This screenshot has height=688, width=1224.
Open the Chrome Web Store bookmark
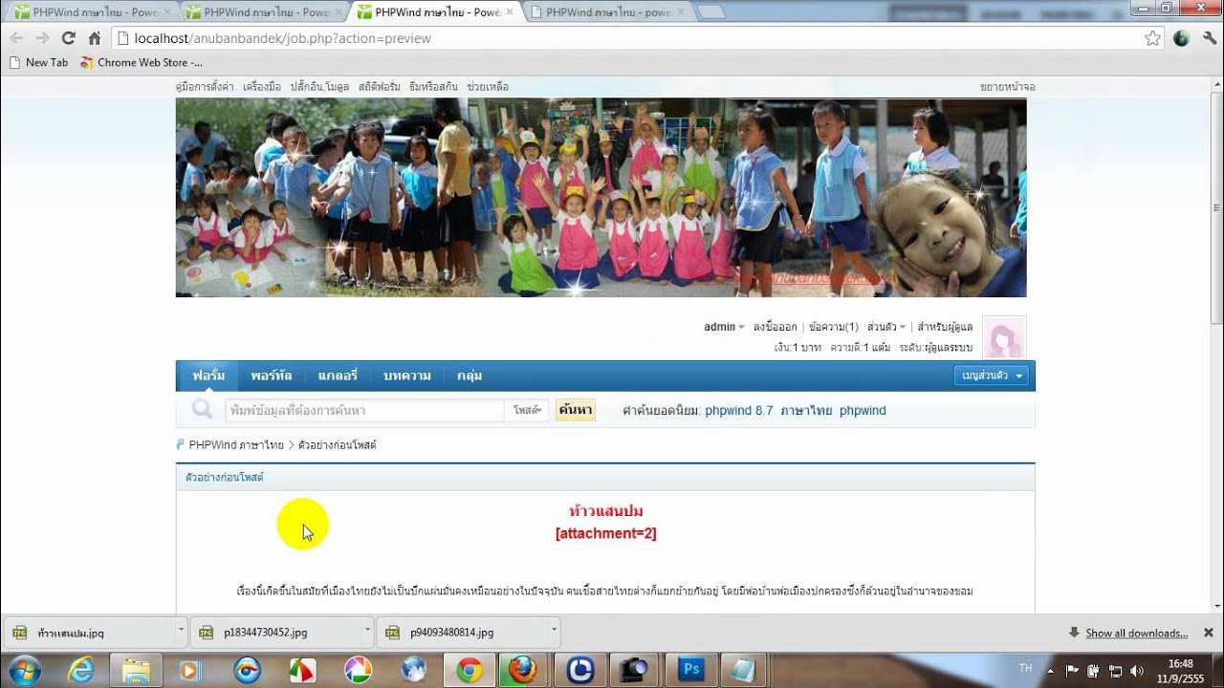(142, 62)
